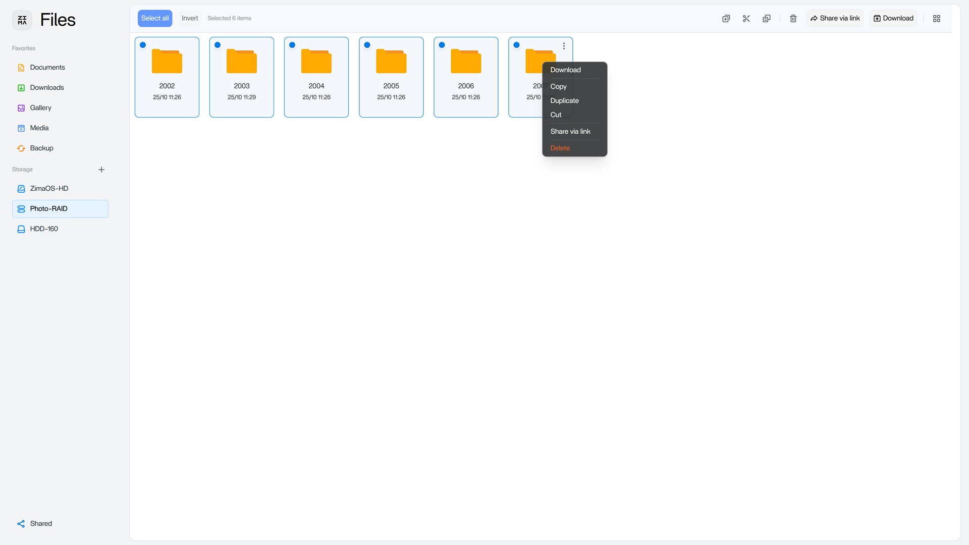The width and height of the screenshot is (969, 545).
Task: Choose Duplicate from the context menu
Action: (x=564, y=101)
